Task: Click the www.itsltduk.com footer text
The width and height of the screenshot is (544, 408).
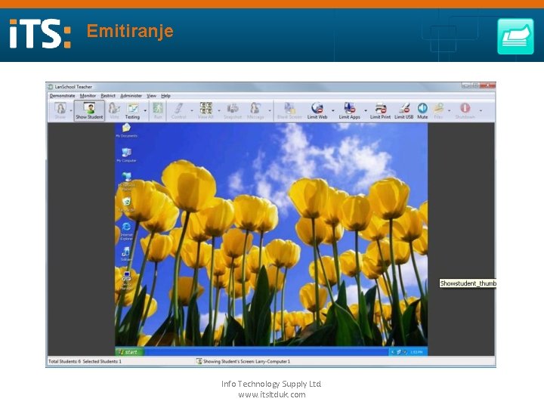Action: tap(272, 395)
